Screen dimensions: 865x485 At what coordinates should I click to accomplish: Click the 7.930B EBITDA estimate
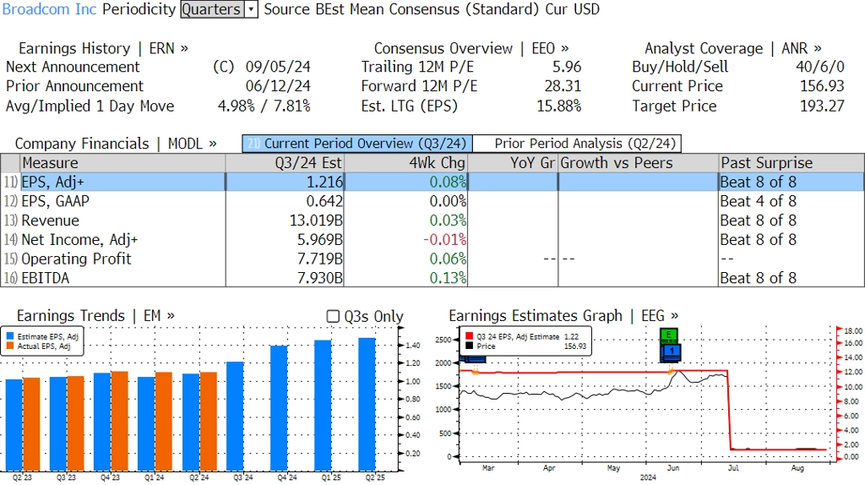[320, 278]
